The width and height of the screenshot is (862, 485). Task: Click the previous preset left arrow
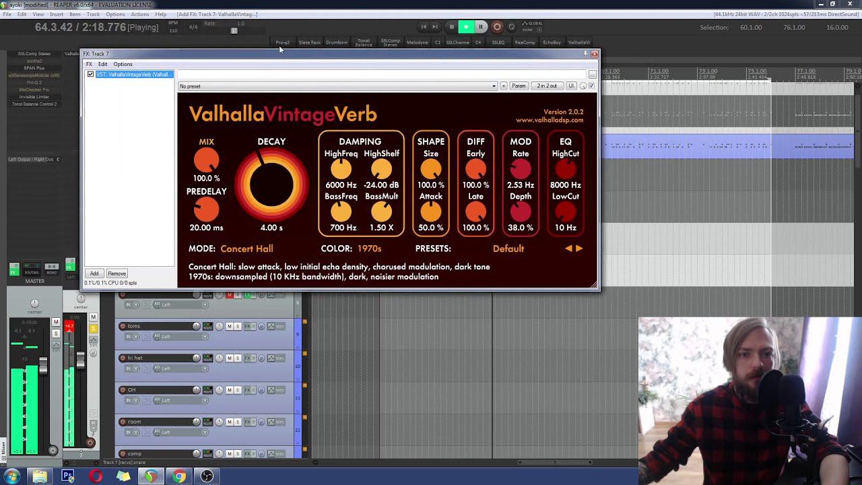click(x=568, y=249)
